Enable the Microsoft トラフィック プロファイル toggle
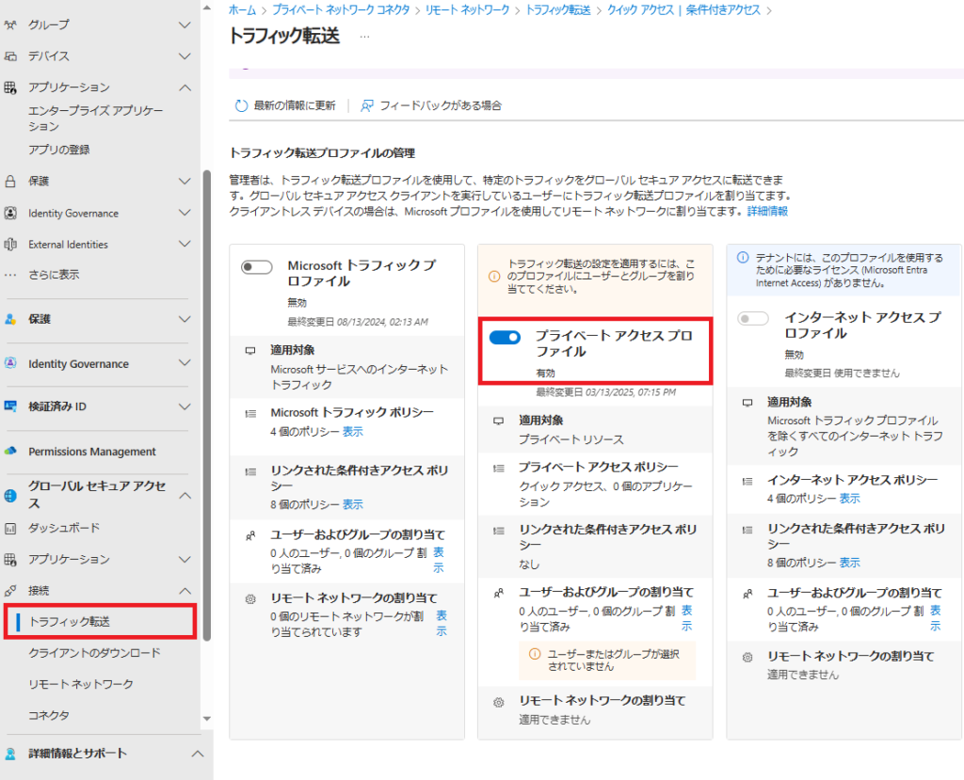This screenshot has width=964, height=780. click(257, 267)
